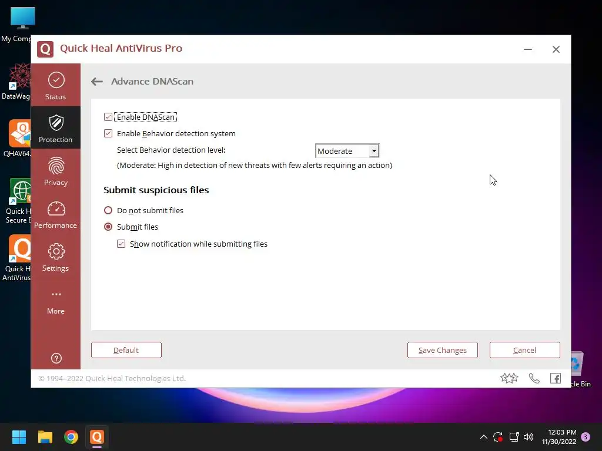This screenshot has height=451, width=602.
Task: Close the Quick Heal window
Action: [556, 49]
